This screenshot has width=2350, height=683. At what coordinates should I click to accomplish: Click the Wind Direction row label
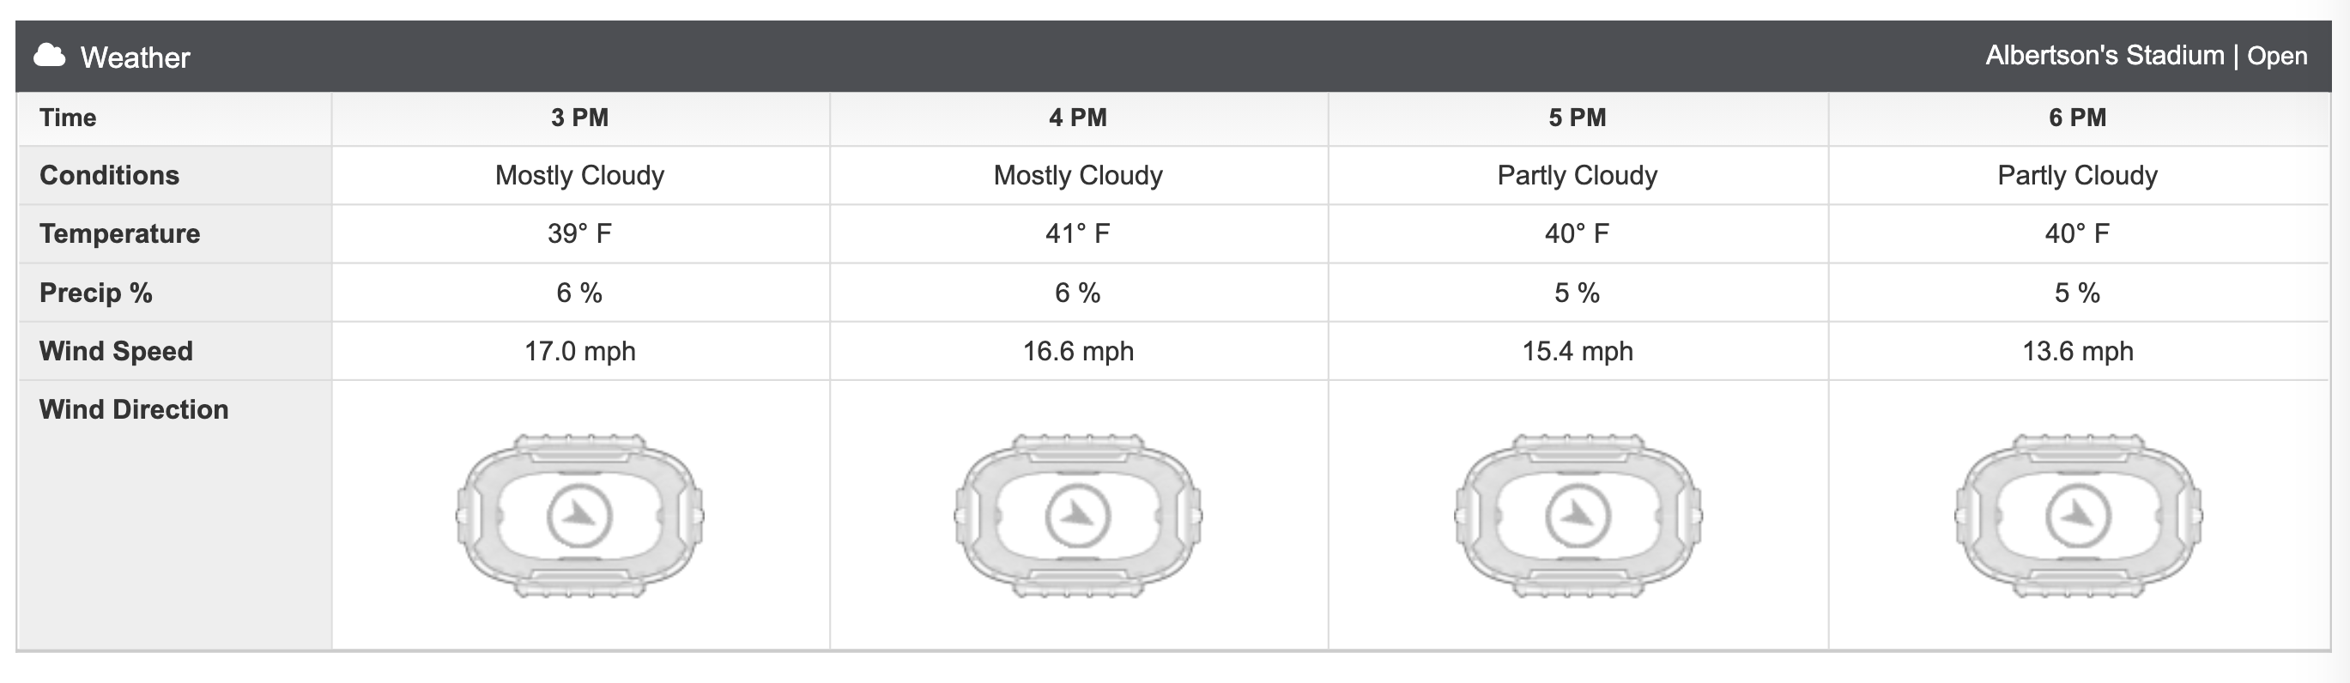click(x=134, y=409)
